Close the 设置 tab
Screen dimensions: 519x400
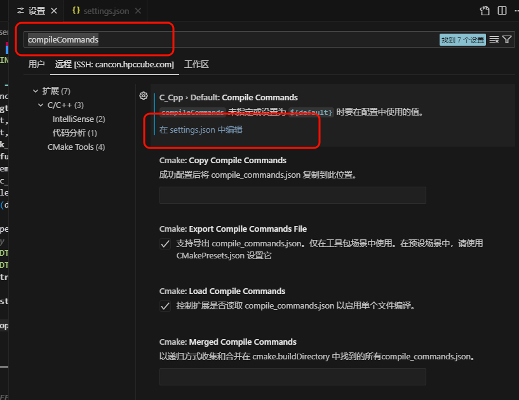[x=54, y=11]
